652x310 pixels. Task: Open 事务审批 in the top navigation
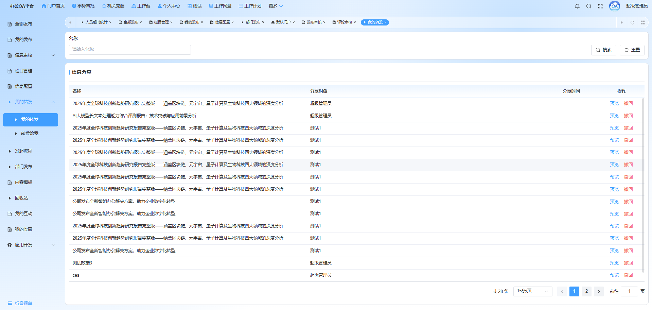(83, 6)
